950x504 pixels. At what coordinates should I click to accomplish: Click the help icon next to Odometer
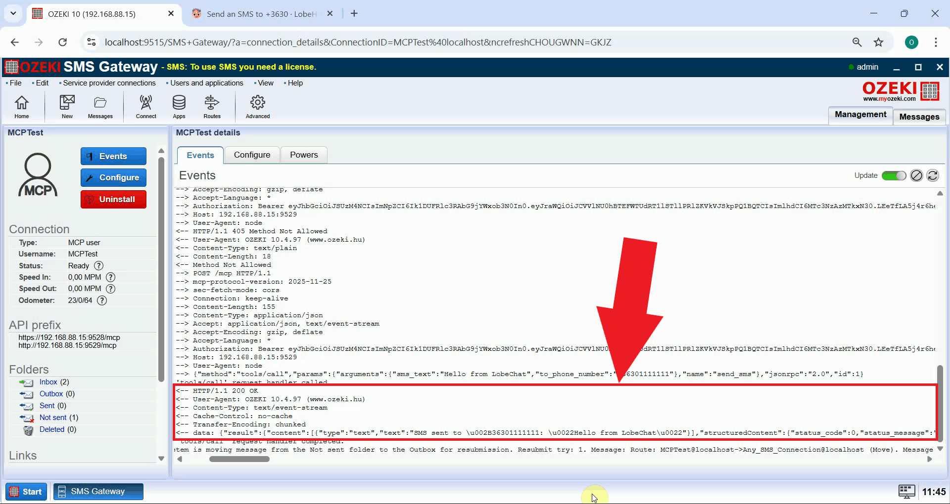[102, 300]
